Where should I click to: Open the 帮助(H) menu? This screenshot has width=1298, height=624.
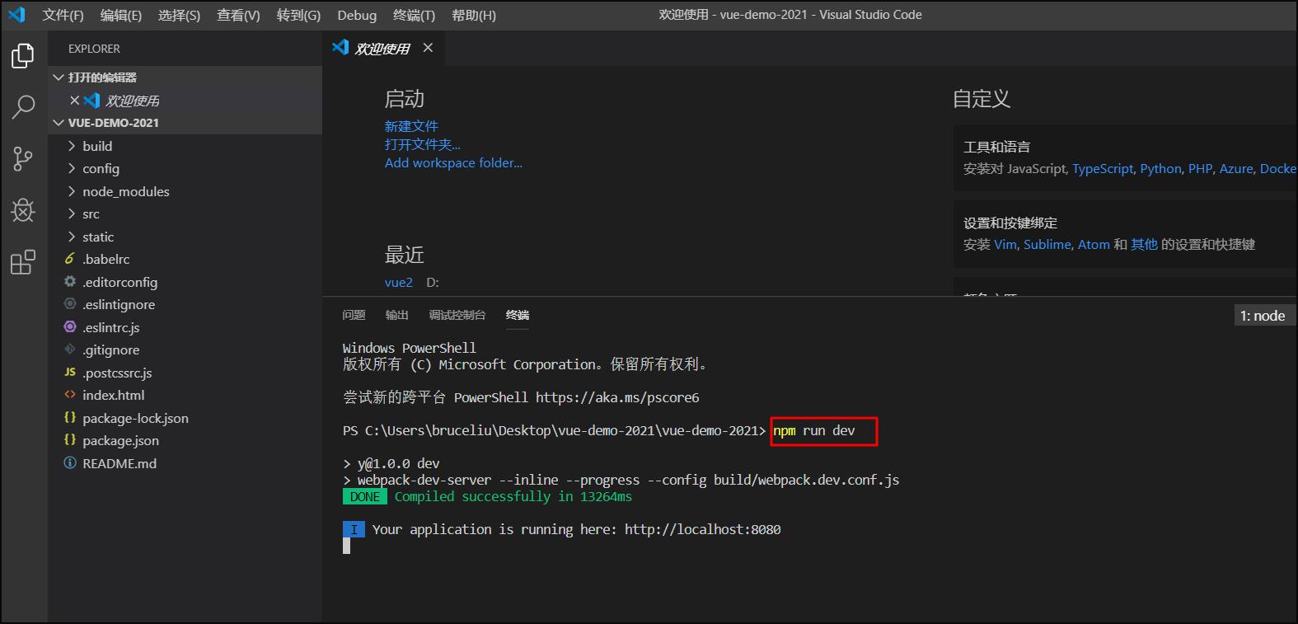coord(474,15)
